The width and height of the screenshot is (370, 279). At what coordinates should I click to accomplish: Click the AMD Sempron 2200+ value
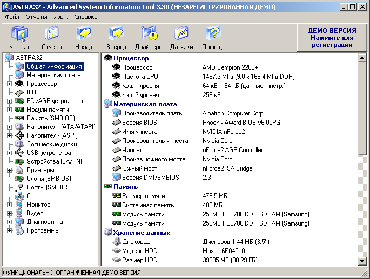coord(230,67)
